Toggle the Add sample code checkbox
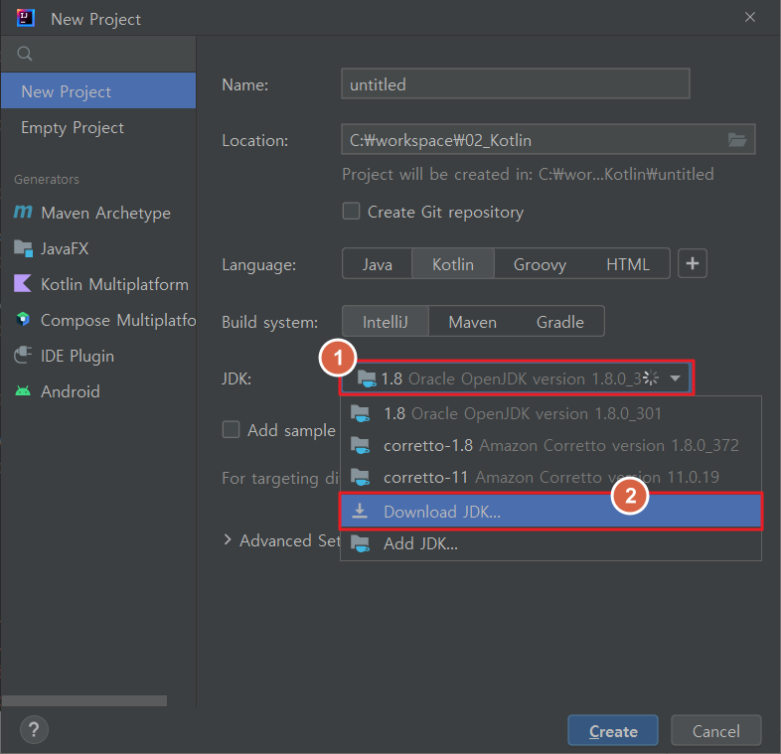The height and width of the screenshot is (754, 781). point(231,429)
